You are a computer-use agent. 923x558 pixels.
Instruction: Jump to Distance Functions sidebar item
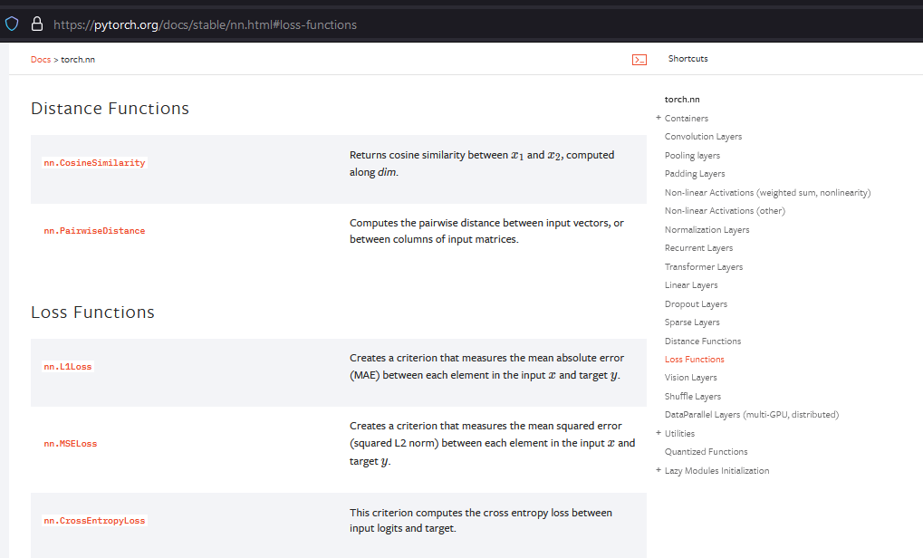(702, 342)
